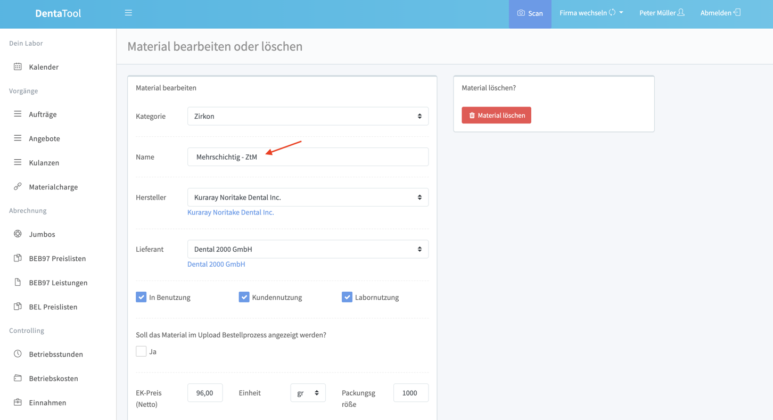Click the Scan button in the header
Screen dimensions: 773x420
tap(530, 13)
